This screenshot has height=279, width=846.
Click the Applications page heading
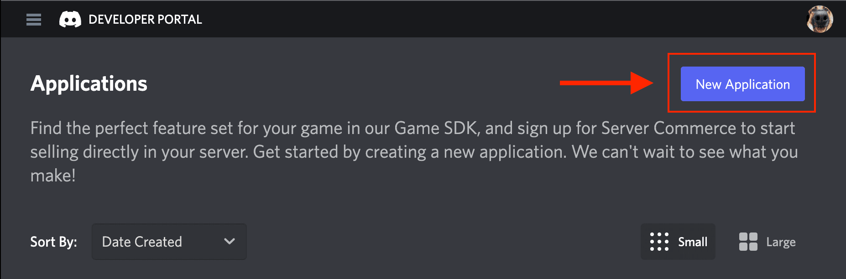click(89, 84)
